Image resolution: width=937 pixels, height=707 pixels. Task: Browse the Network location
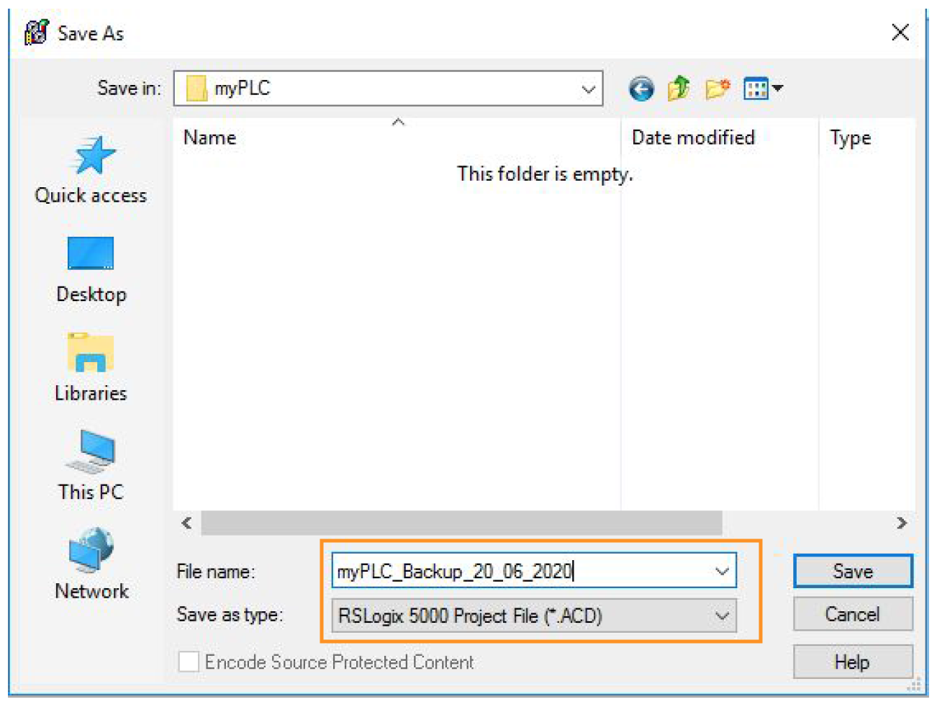(x=91, y=565)
